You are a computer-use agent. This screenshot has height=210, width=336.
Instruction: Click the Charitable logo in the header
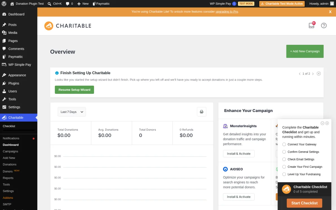click(68, 26)
